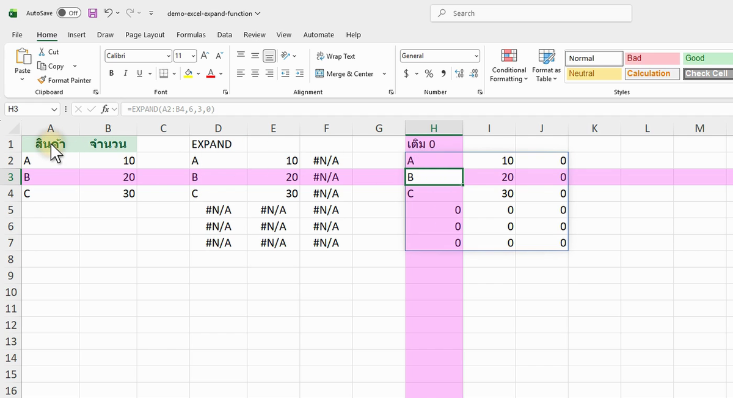
Task: Open Format as Table menu
Action: click(546, 65)
